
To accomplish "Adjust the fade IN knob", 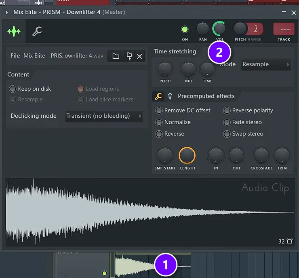I will coord(216,156).
